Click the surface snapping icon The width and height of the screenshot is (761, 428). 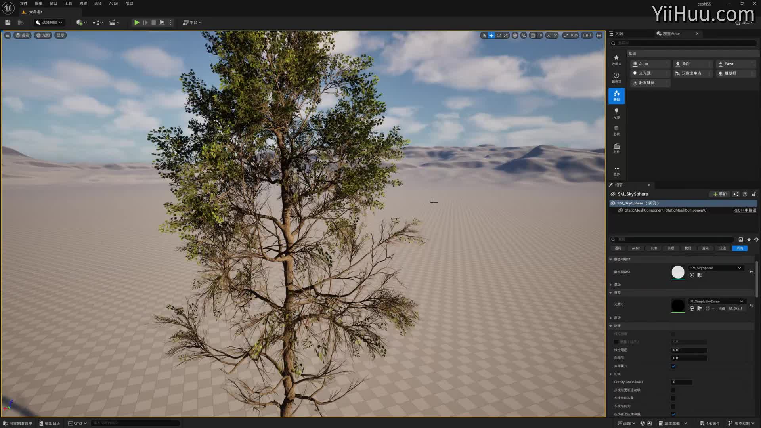tap(524, 35)
